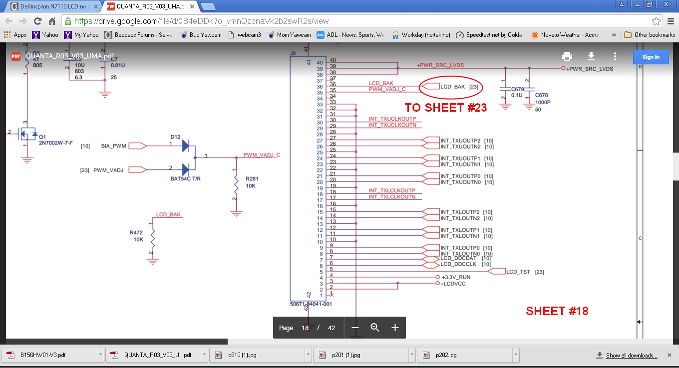The height and width of the screenshot is (368, 679).
Task: Expand options for p202.jpg download
Action: tap(516, 356)
